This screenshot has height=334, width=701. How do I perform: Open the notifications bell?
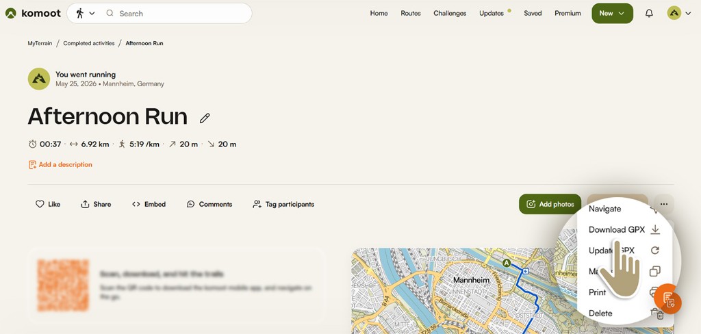point(649,14)
